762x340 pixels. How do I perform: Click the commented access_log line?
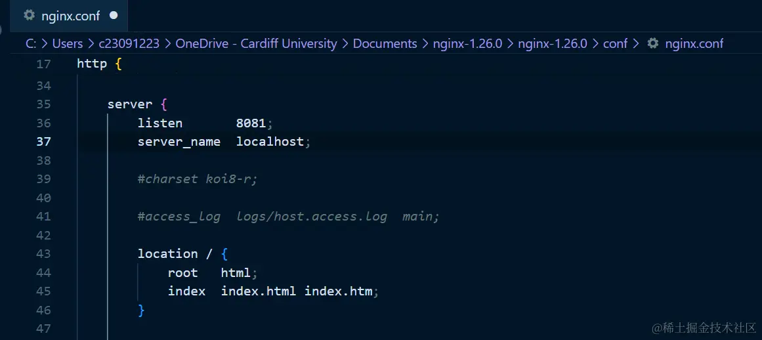coord(287,217)
